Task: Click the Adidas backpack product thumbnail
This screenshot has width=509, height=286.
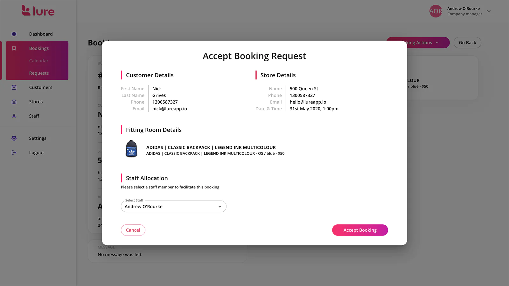Action: pos(131,149)
